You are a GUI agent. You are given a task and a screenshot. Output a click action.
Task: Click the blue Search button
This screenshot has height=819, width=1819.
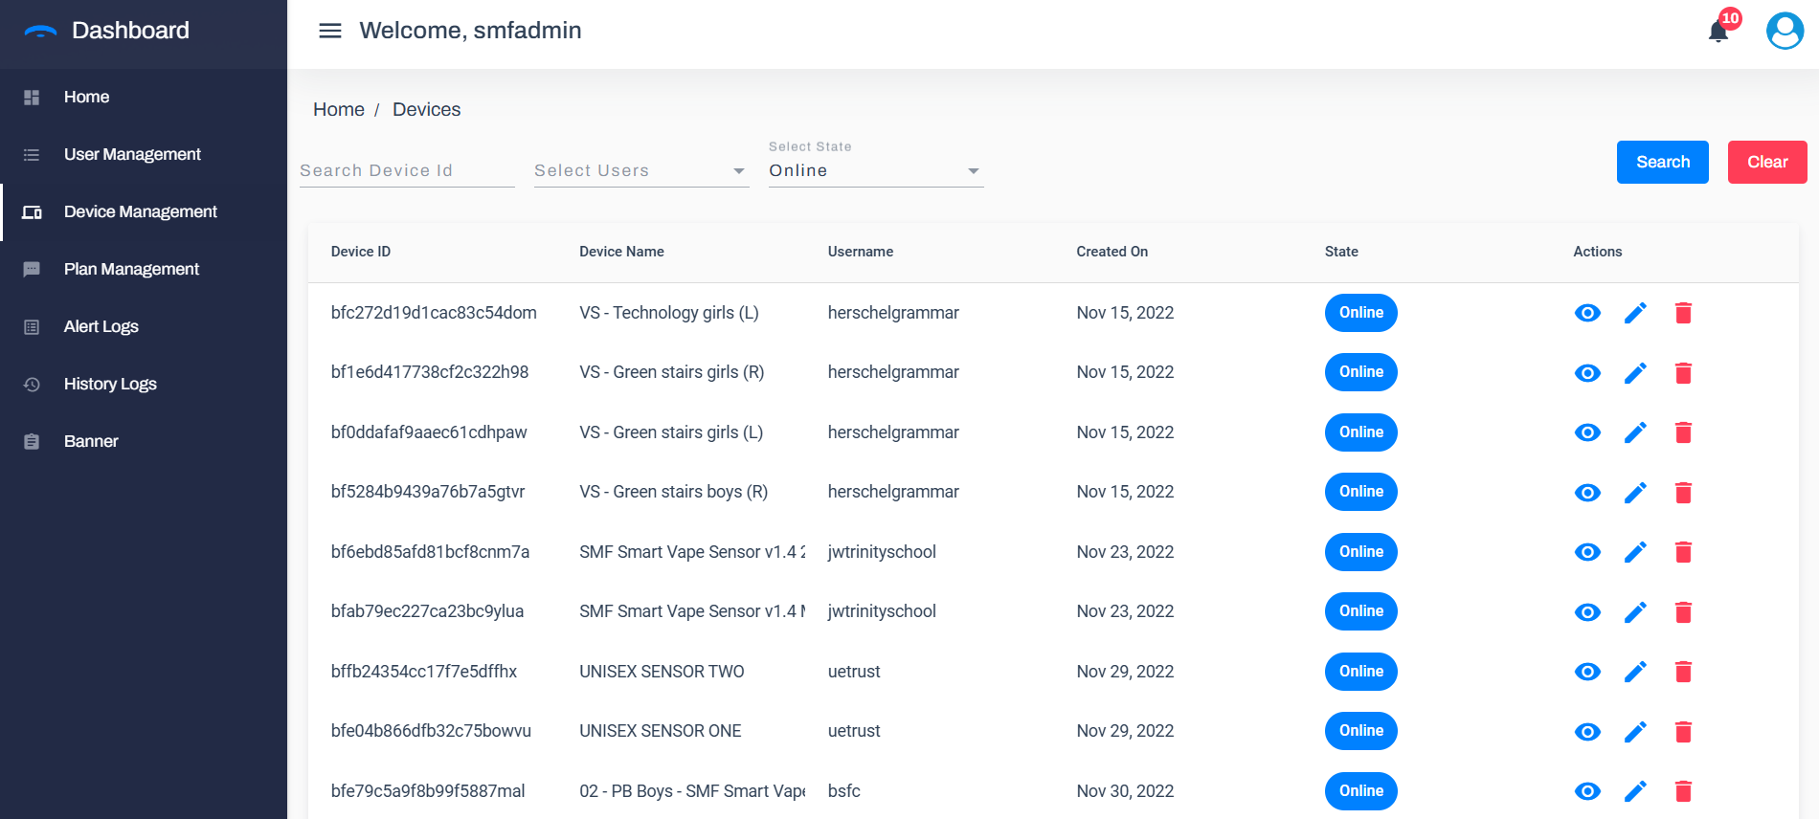[x=1662, y=162]
